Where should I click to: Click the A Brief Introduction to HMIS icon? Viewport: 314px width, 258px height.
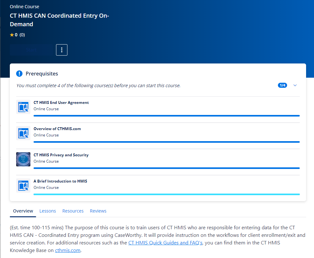(23, 185)
